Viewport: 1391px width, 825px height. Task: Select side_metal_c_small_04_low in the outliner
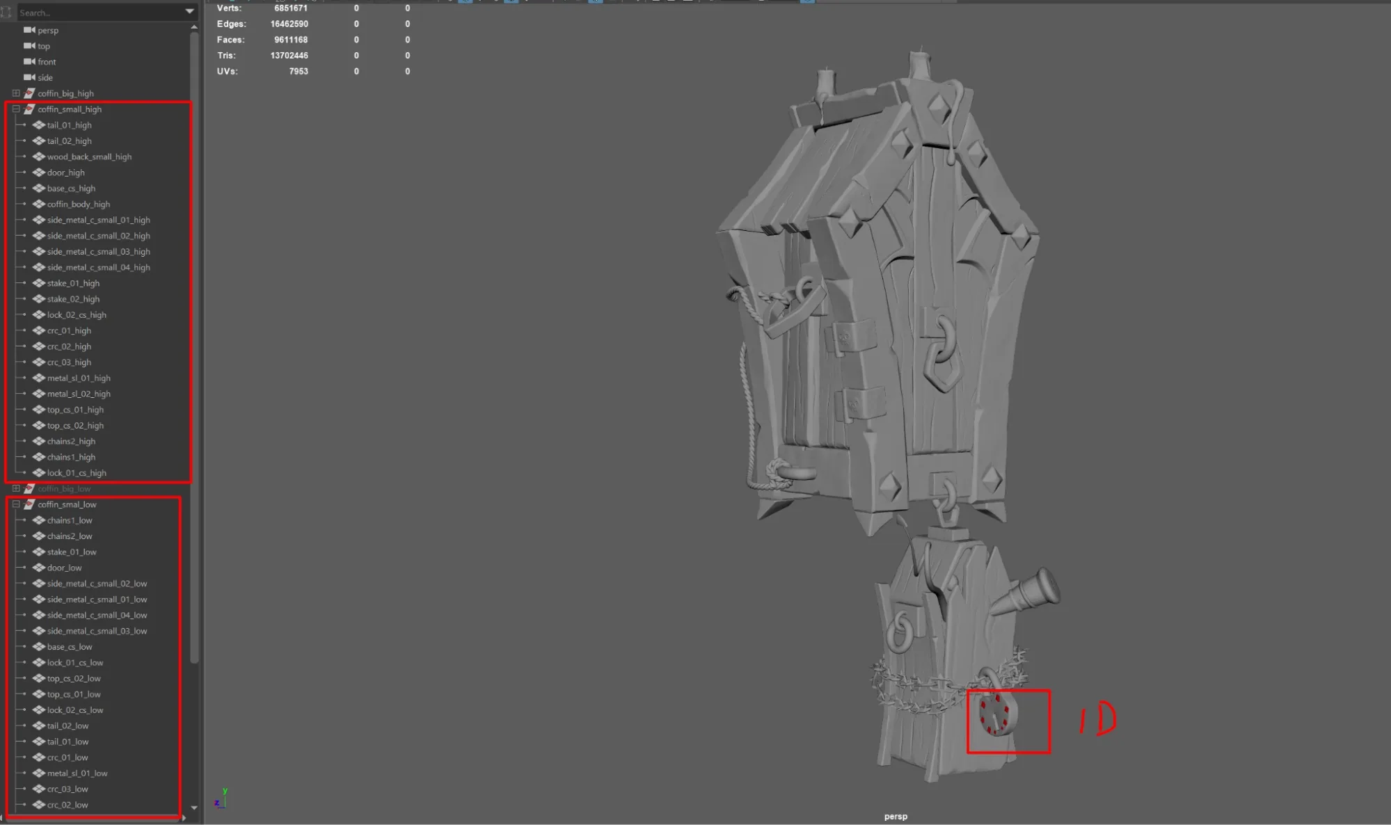pyautogui.click(x=97, y=615)
